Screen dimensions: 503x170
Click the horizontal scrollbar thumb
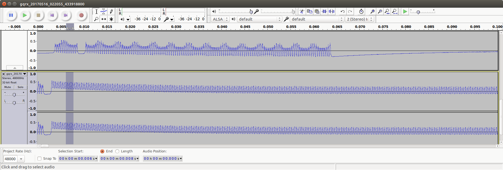pos(44,146)
